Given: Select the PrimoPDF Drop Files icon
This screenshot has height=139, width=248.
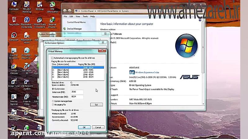Looking at the screenshot, I should 27,53.
